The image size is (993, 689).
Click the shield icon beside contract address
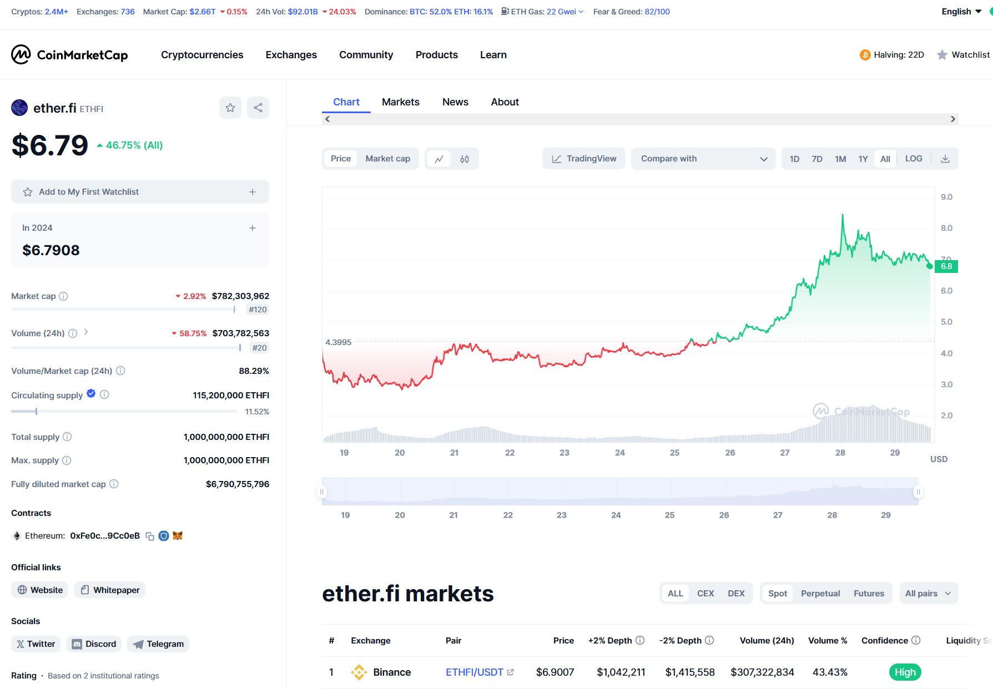click(164, 536)
